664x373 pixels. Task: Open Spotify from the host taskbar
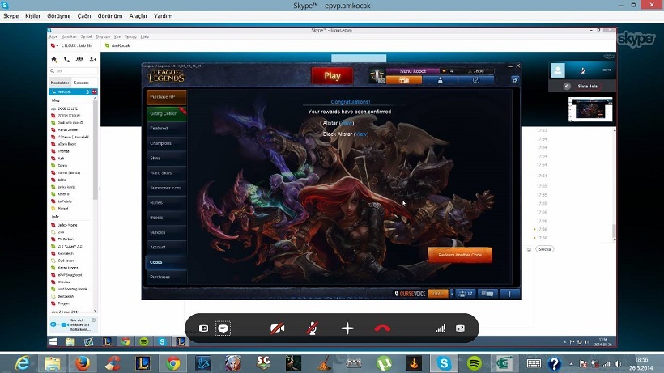475,363
